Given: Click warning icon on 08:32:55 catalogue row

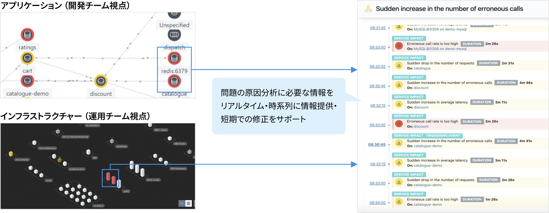Looking at the screenshot, I should tap(399, 65).
